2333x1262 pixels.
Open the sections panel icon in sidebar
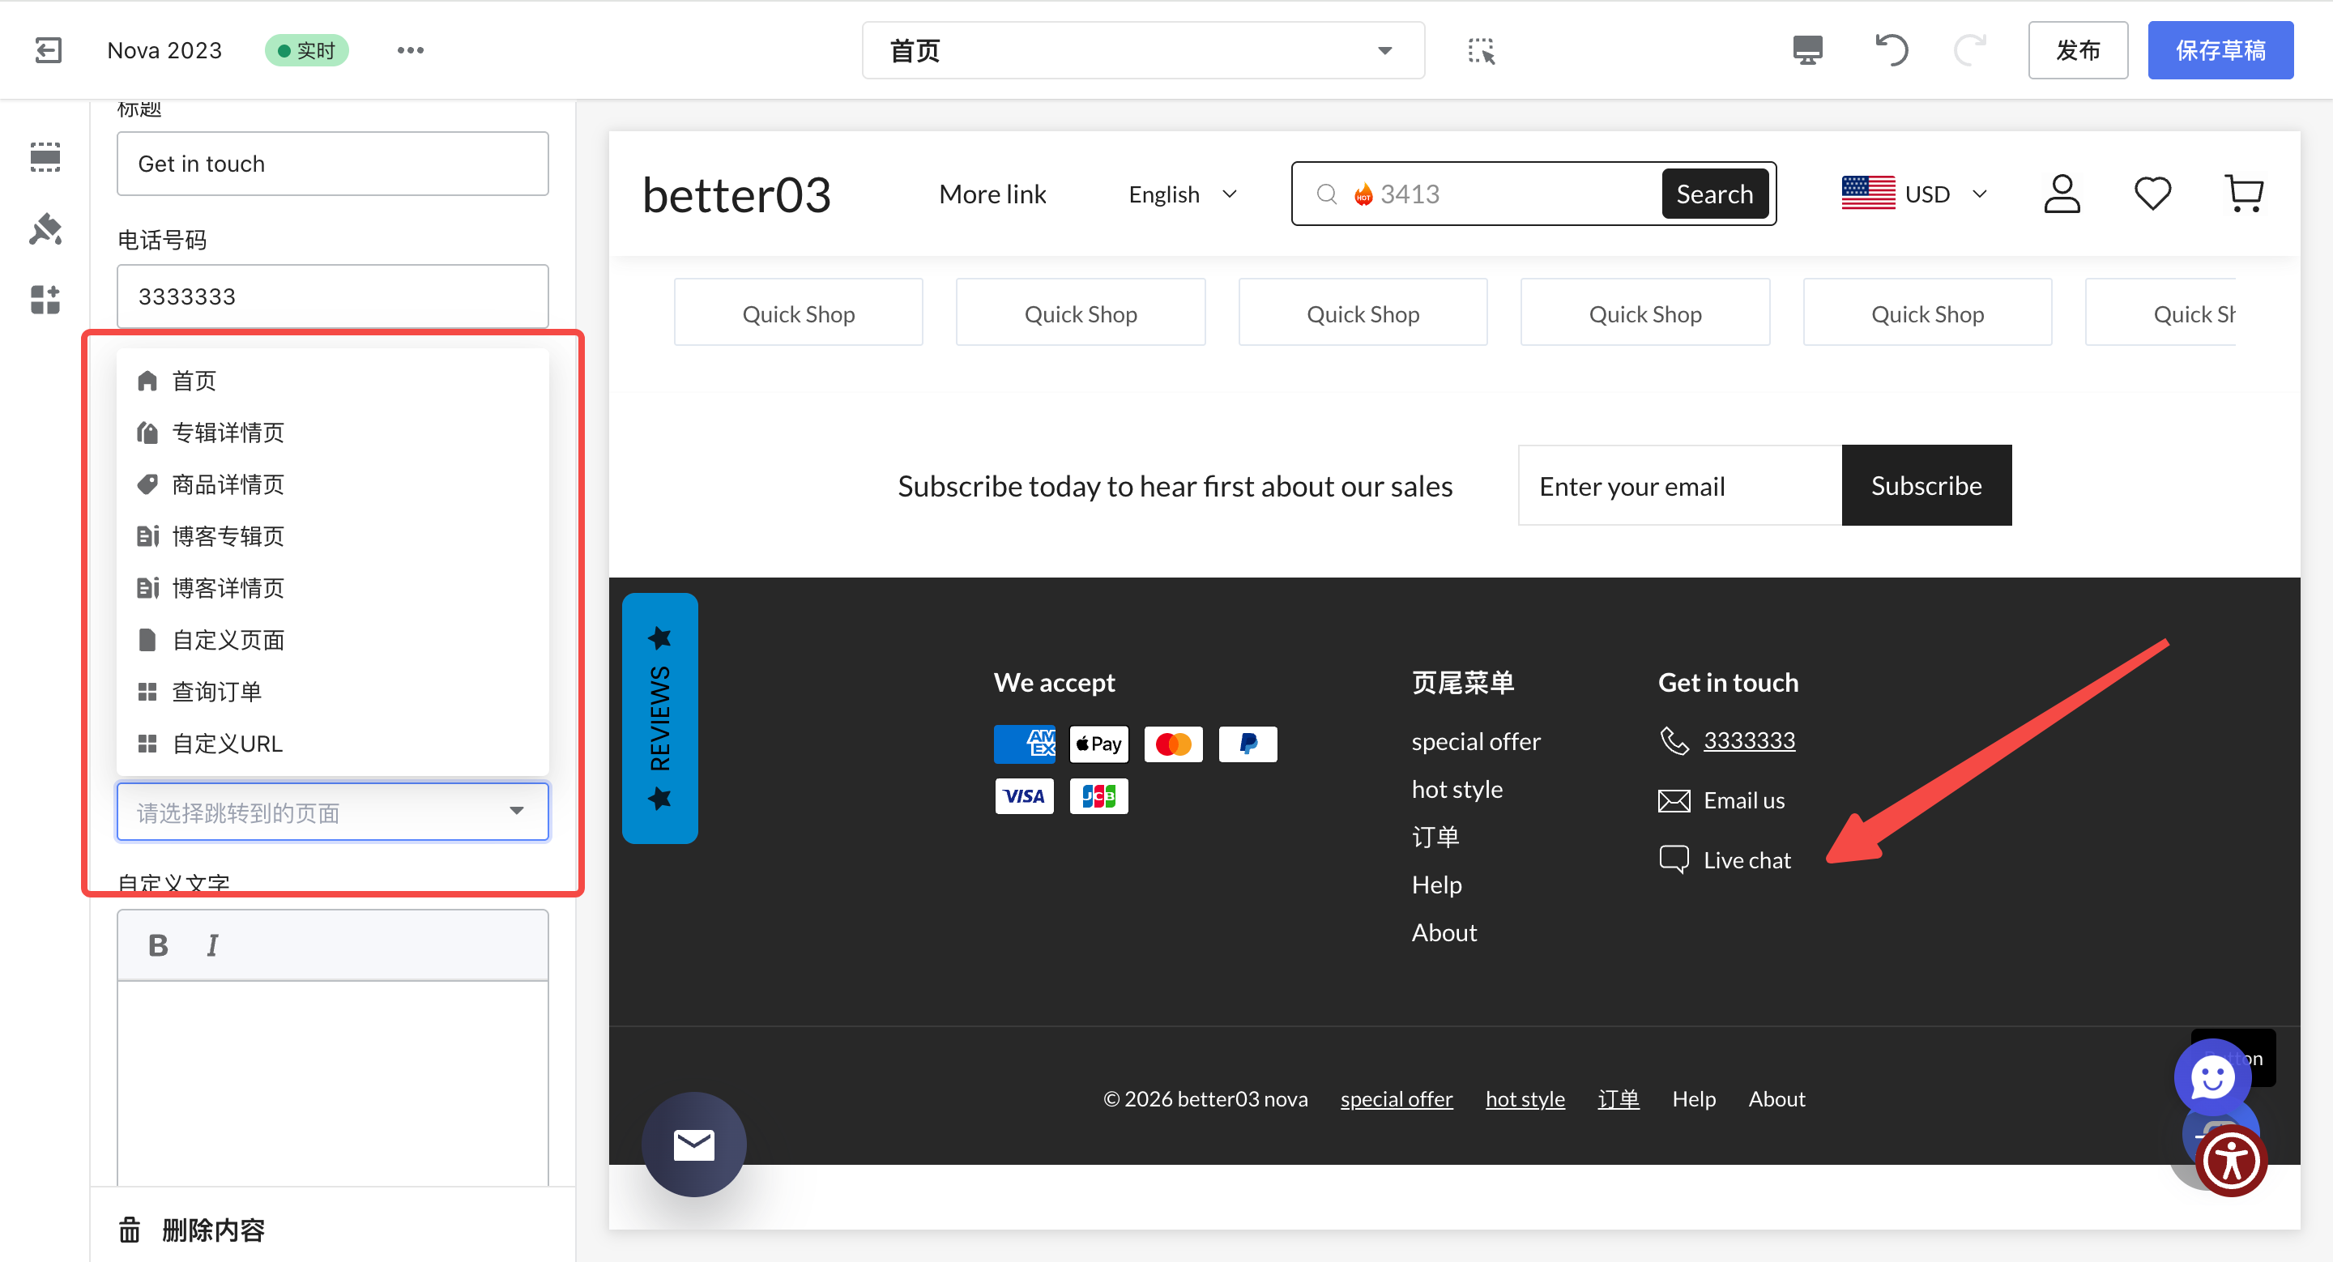tap(45, 156)
